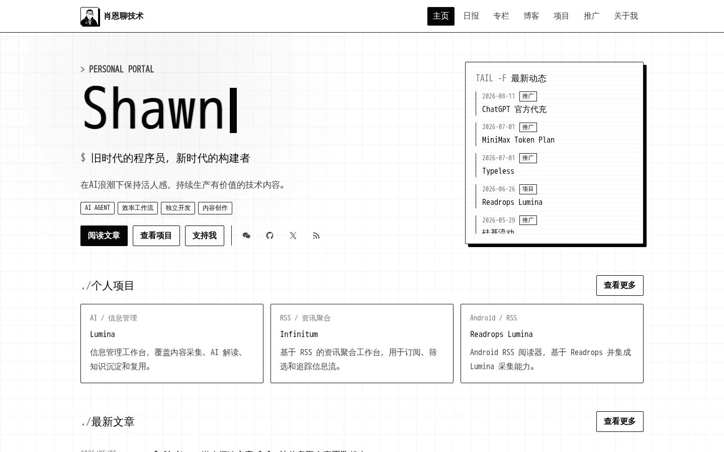Open the 关于我 nav item
Viewport: 724px width, 452px height.
pyautogui.click(x=626, y=16)
